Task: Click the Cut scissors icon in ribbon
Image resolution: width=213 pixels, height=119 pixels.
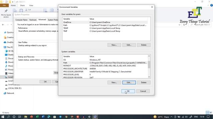Action: (x=26, y=10)
